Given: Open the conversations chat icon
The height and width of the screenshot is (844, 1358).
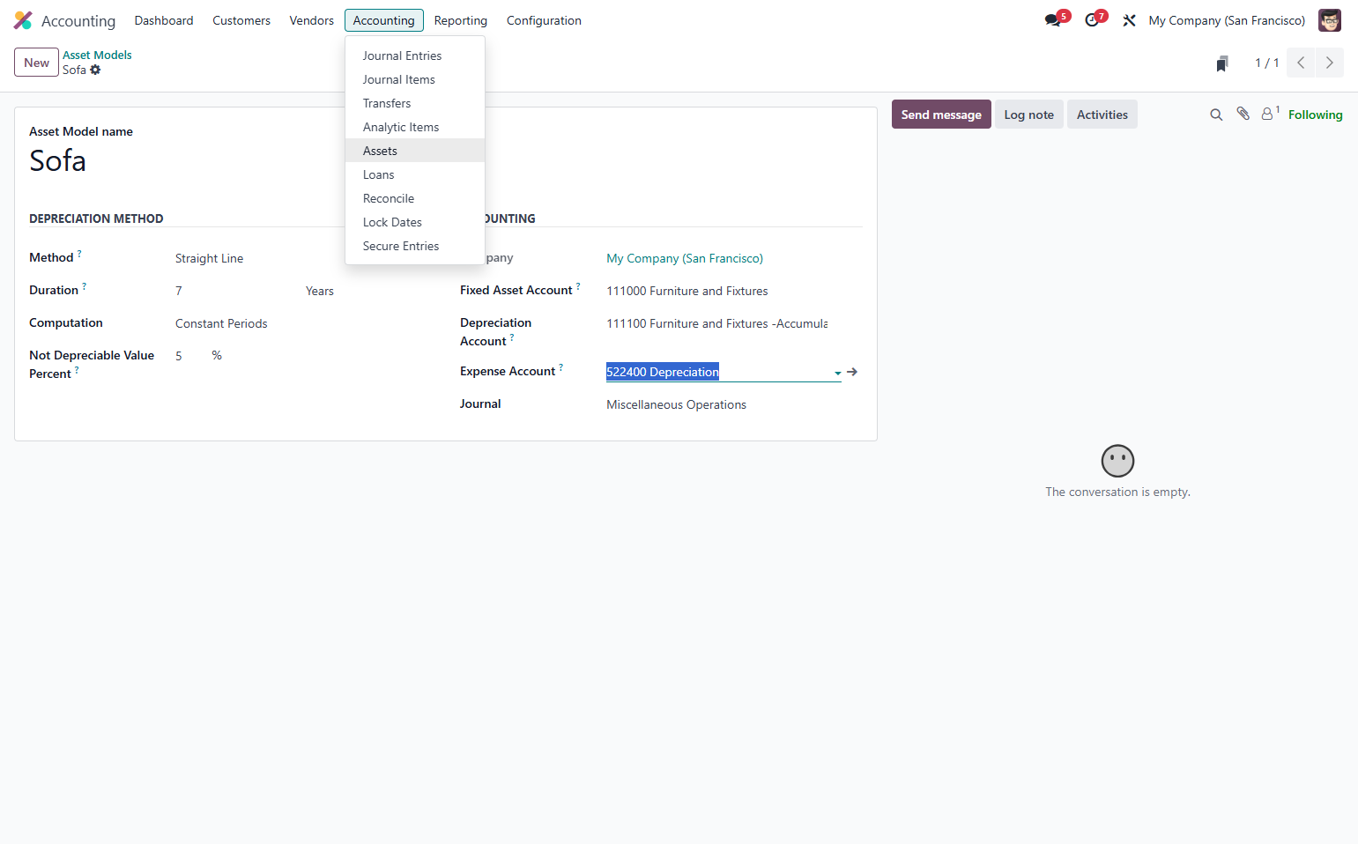Looking at the screenshot, I should pos(1053,20).
